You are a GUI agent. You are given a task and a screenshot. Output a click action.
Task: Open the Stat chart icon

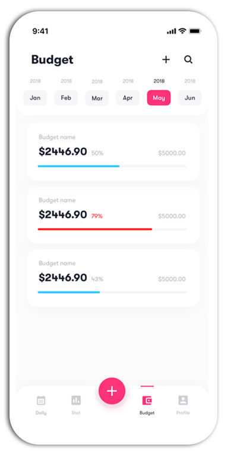coord(76,401)
